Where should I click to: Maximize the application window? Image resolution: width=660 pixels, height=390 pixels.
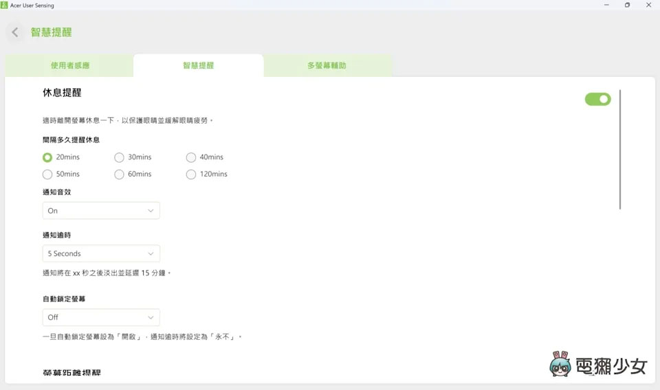click(x=627, y=5)
